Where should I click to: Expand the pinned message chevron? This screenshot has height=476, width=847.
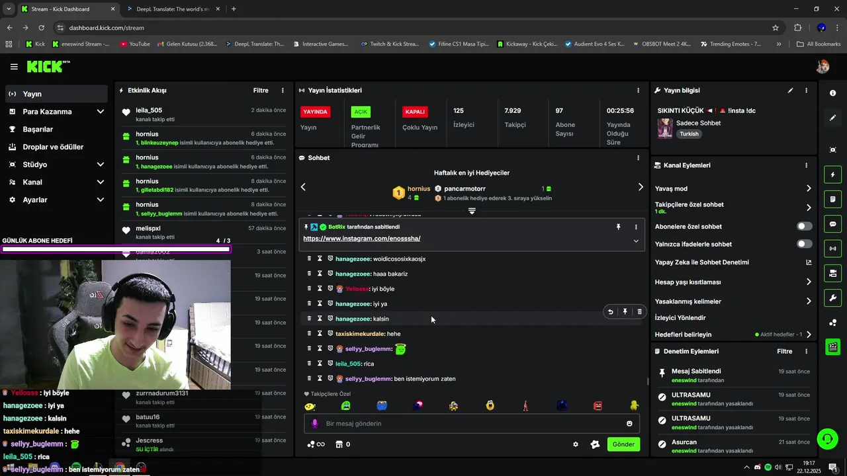click(x=636, y=241)
